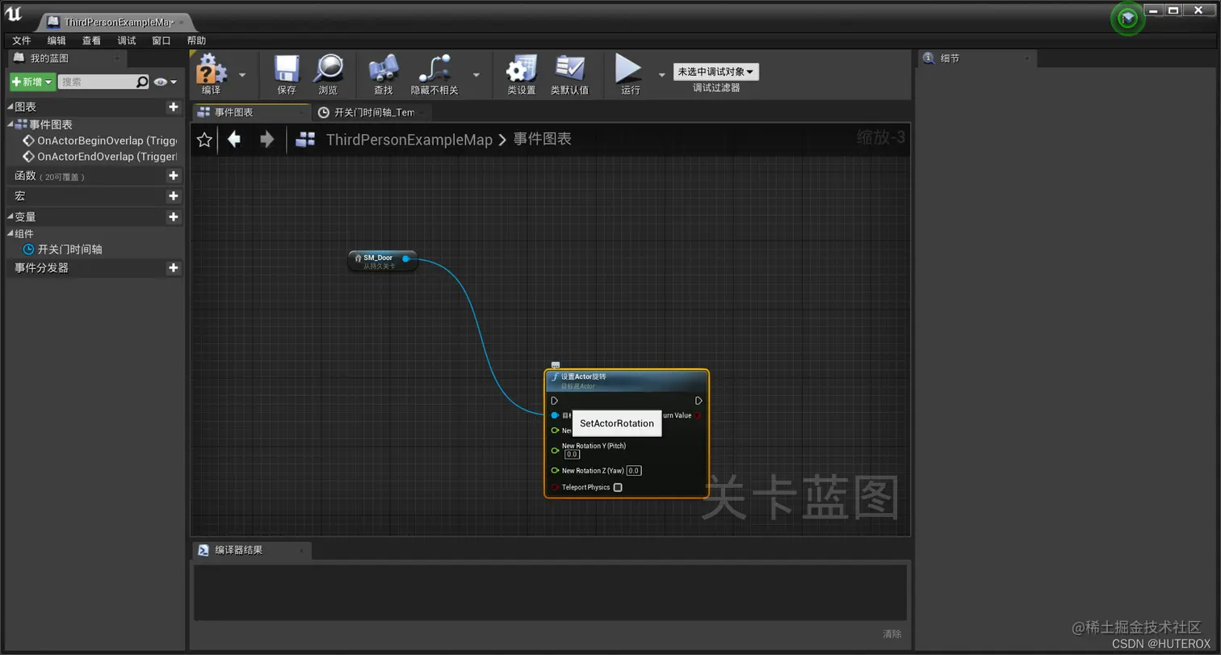The width and height of the screenshot is (1221, 655).
Task: Click the blue 目标 target input pin
Action: (x=555, y=415)
